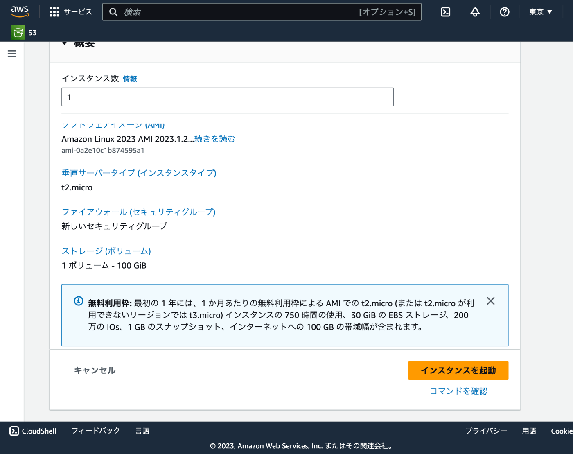Click Amazon Linux 2023 AMI name text
The width and height of the screenshot is (573, 454).
coord(128,139)
